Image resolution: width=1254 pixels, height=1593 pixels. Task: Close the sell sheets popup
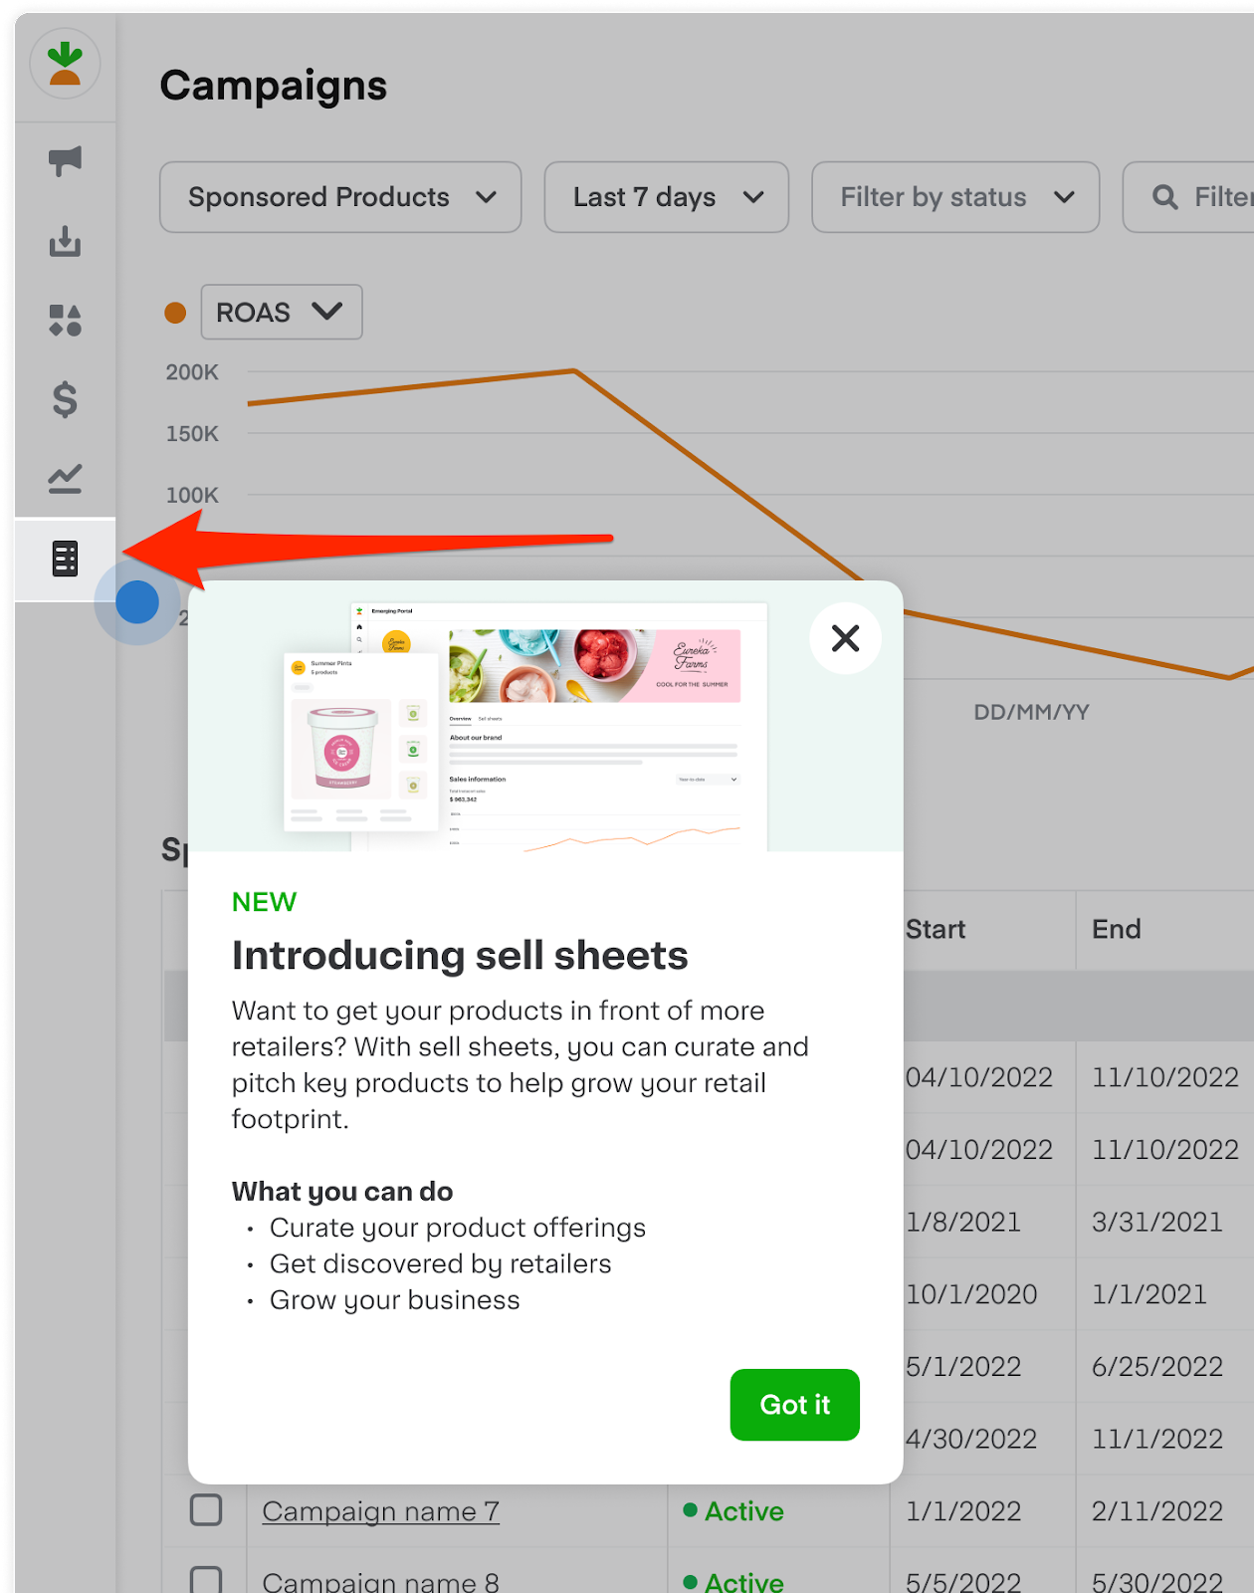point(845,638)
